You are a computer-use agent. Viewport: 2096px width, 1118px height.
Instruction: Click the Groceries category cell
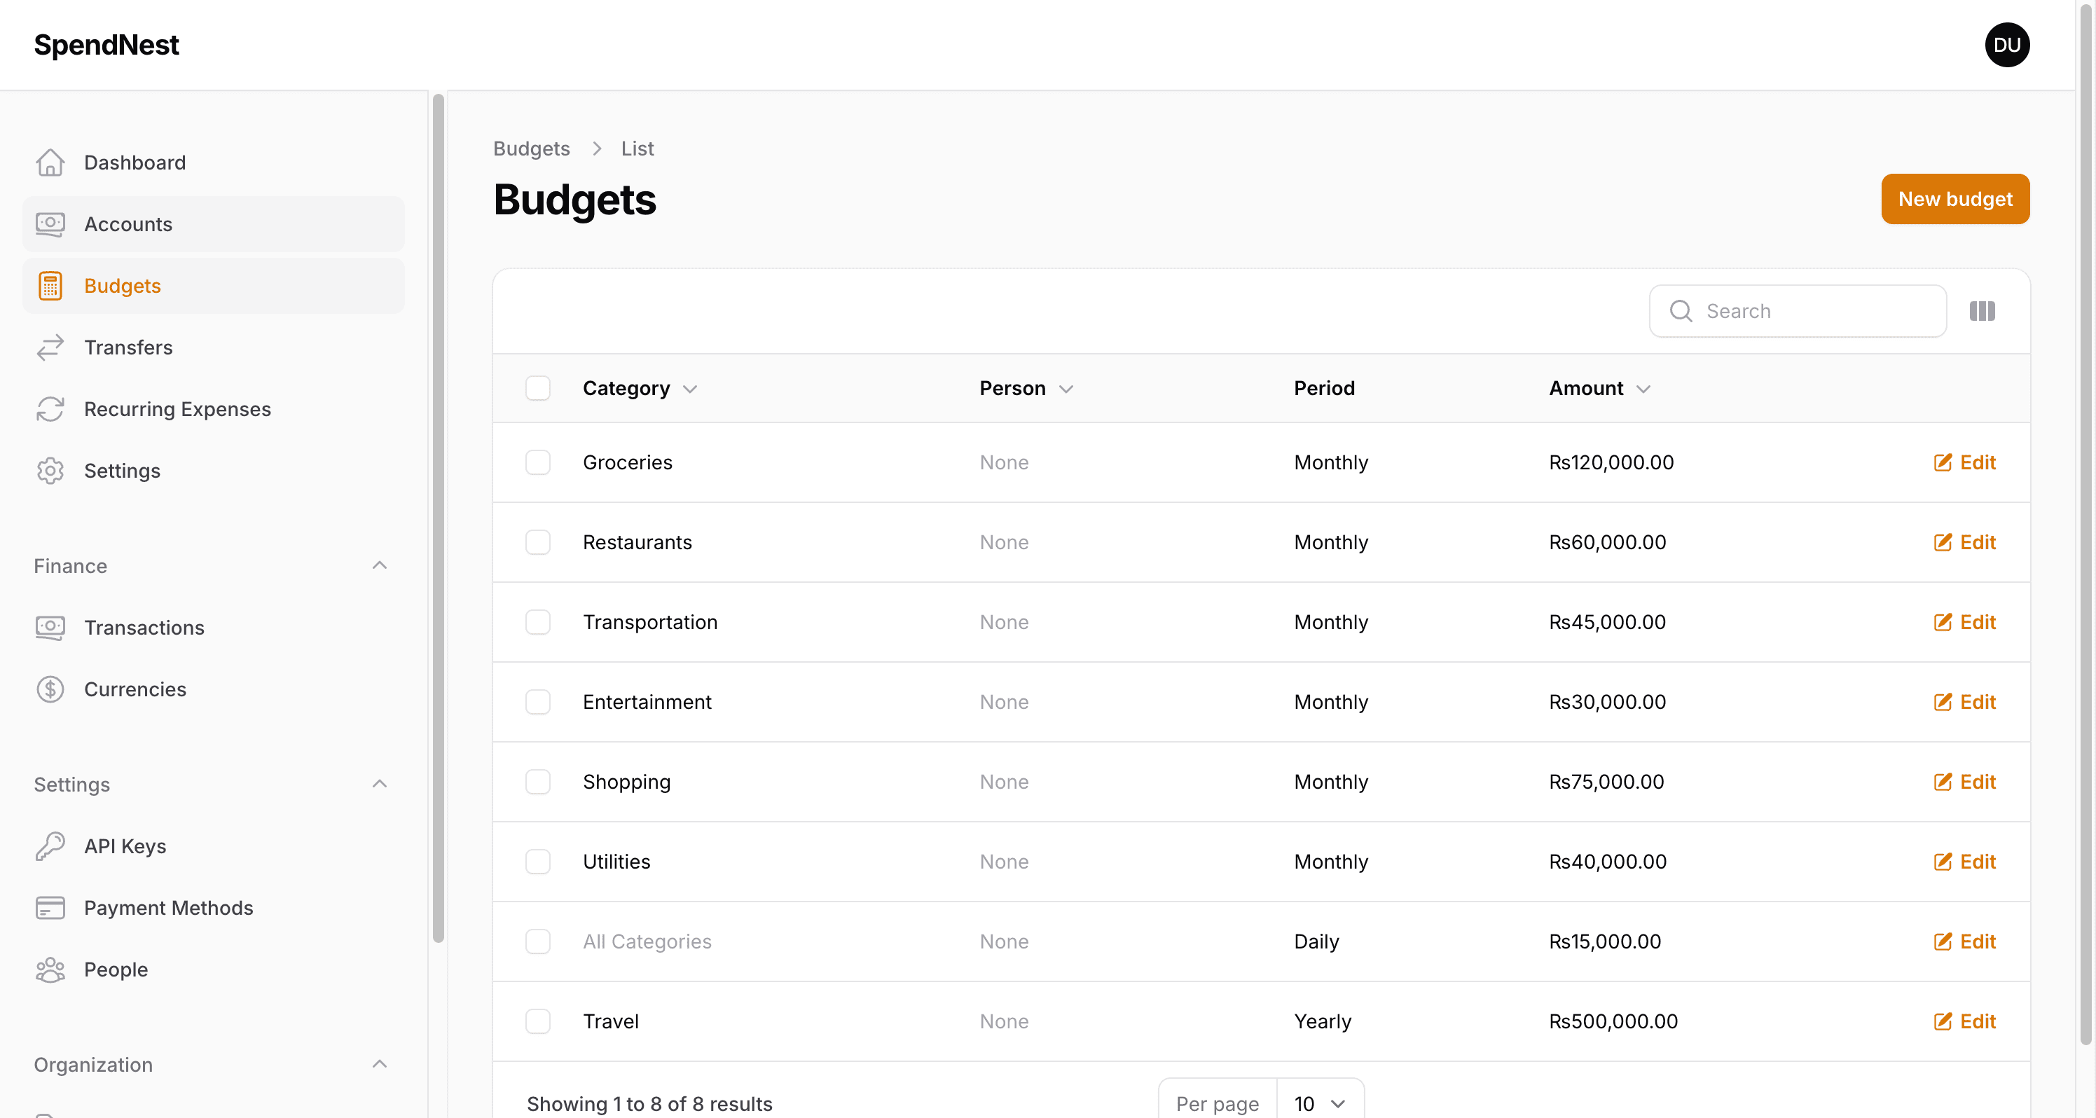click(x=628, y=462)
